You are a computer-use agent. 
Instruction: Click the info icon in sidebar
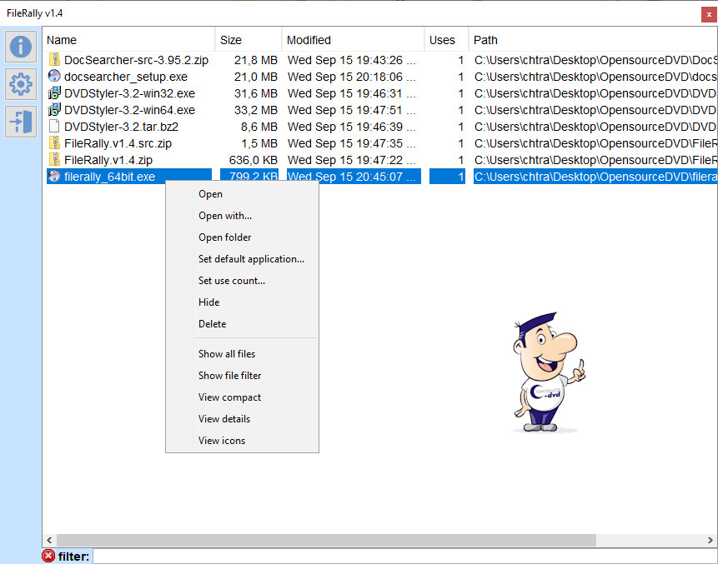click(x=21, y=47)
